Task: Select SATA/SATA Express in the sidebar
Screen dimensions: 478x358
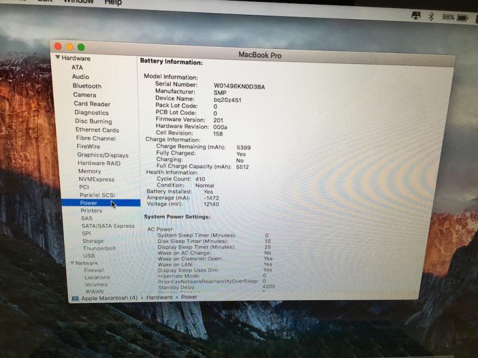Action: pyautogui.click(x=108, y=226)
